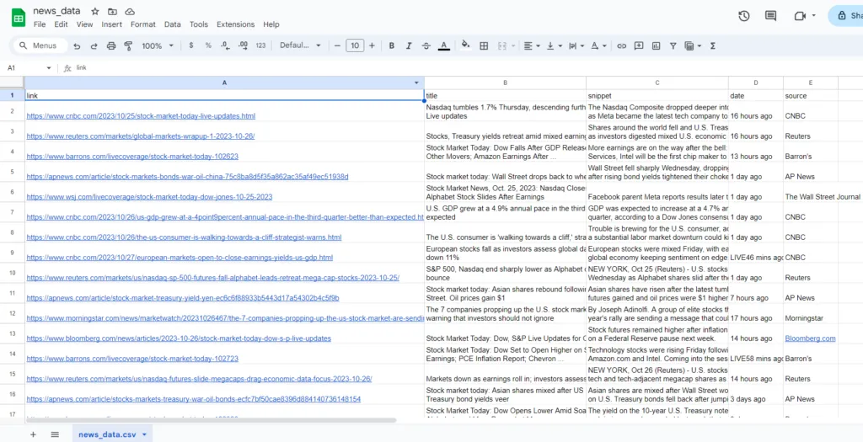Toggle strikethrough formatting
This screenshot has width=863, height=442.
click(x=426, y=45)
